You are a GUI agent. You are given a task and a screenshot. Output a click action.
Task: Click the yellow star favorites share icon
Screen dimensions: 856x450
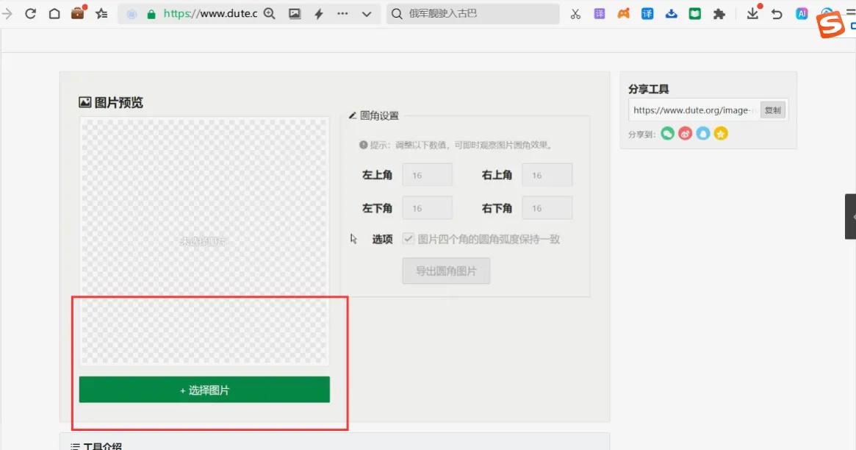[x=720, y=133]
